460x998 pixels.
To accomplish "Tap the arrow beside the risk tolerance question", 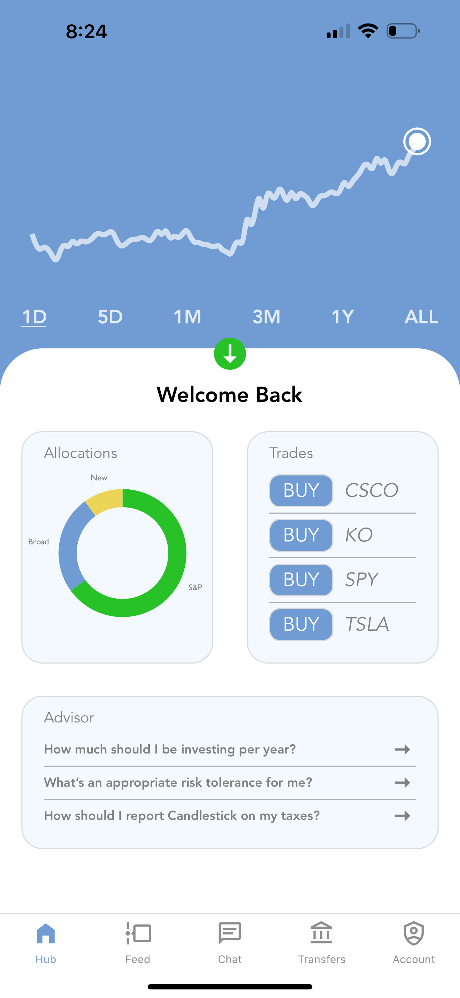I will [402, 782].
